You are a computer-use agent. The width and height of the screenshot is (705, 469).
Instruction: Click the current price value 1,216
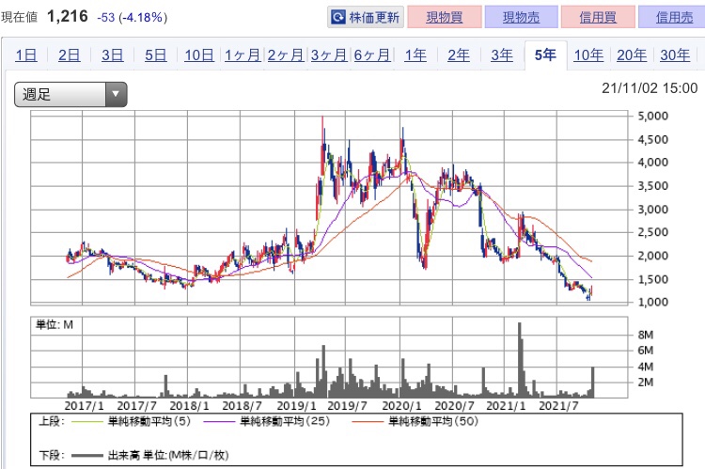[68, 17]
